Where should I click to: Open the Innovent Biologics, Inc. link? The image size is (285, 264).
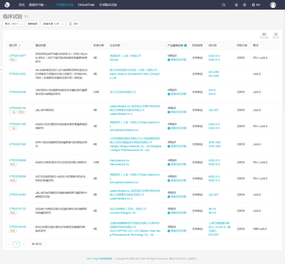[x=123, y=213]
